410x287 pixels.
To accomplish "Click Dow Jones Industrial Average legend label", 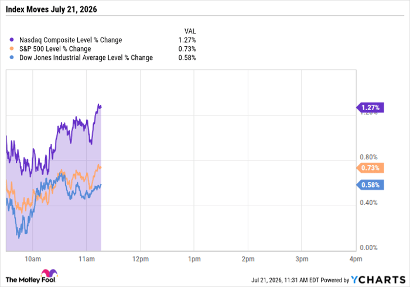I will point(86,58).
